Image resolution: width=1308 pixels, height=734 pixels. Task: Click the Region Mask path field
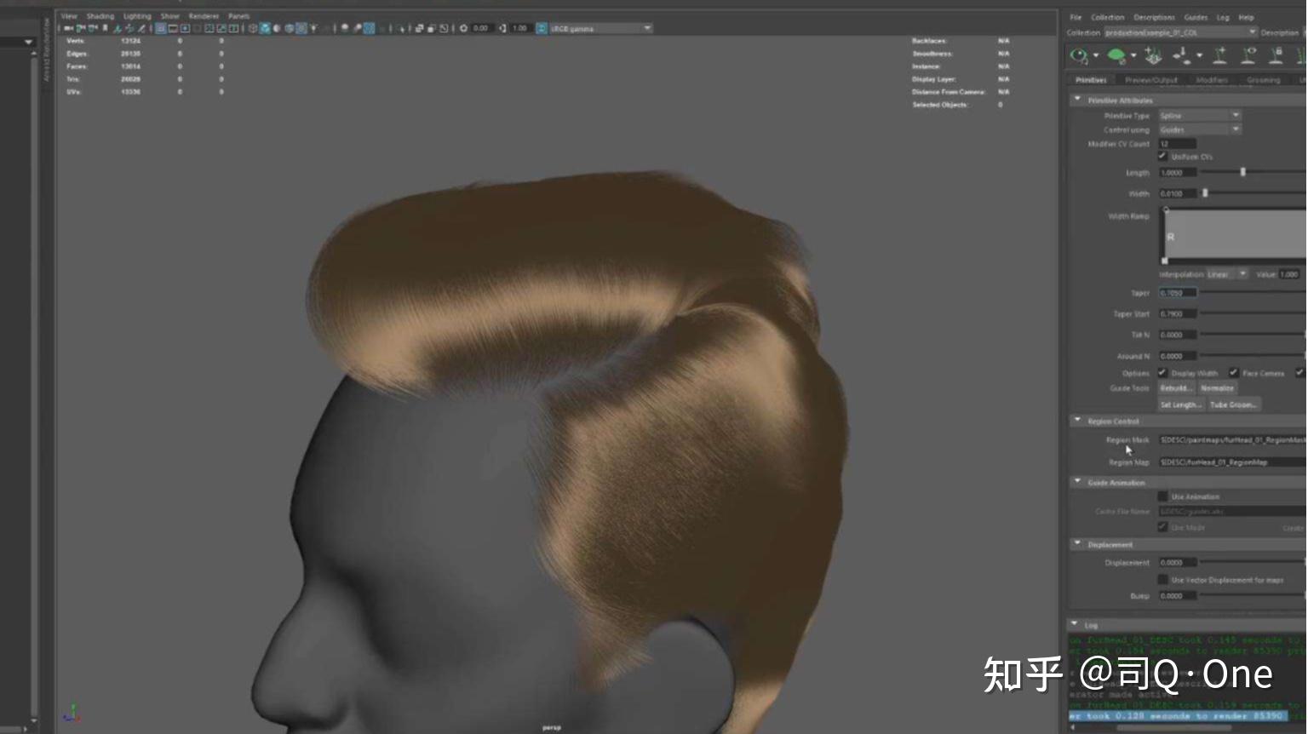point(1232,440)
